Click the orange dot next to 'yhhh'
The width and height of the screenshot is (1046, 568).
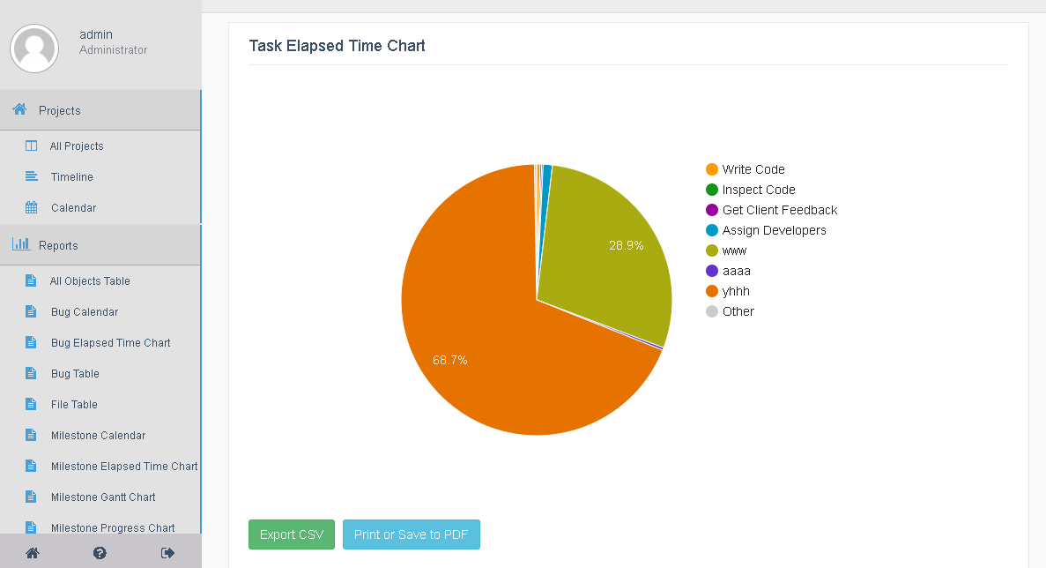711,290
